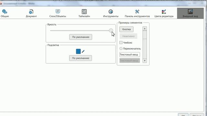The image size is (207, 116).
Task: Click the sample Кнопка button
Action: pos(126,29)
